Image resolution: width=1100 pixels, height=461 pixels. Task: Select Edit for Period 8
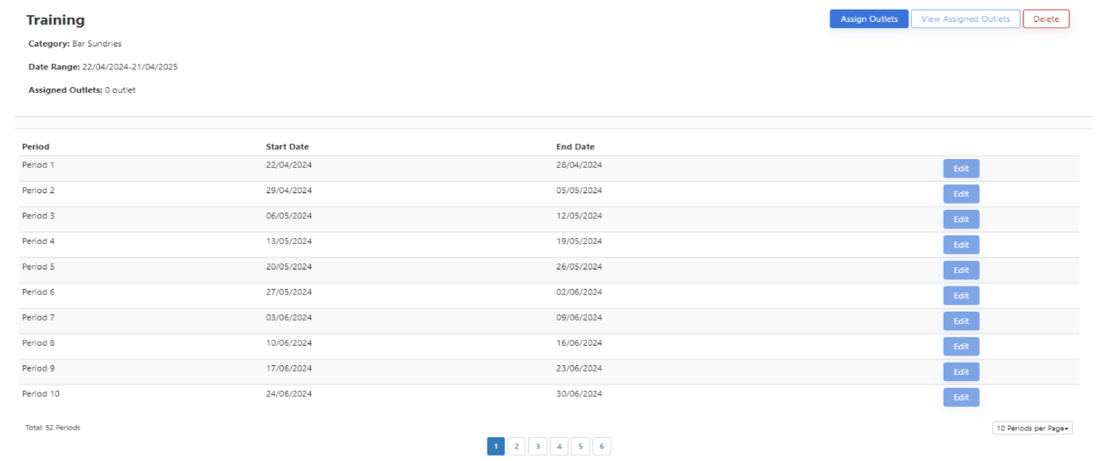pos(960,347)
